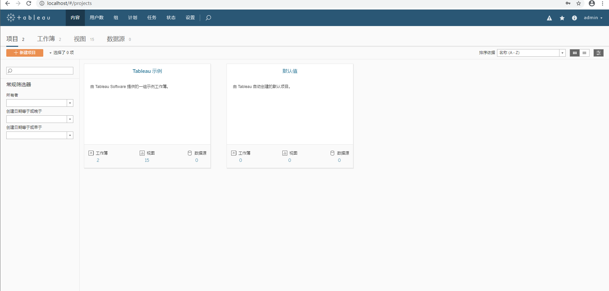Switch to the 视图 tab
This screenshot has height=291, width=609.
coord(84,39)
